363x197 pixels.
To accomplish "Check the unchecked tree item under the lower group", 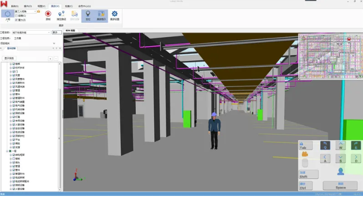I will (14, 159).
